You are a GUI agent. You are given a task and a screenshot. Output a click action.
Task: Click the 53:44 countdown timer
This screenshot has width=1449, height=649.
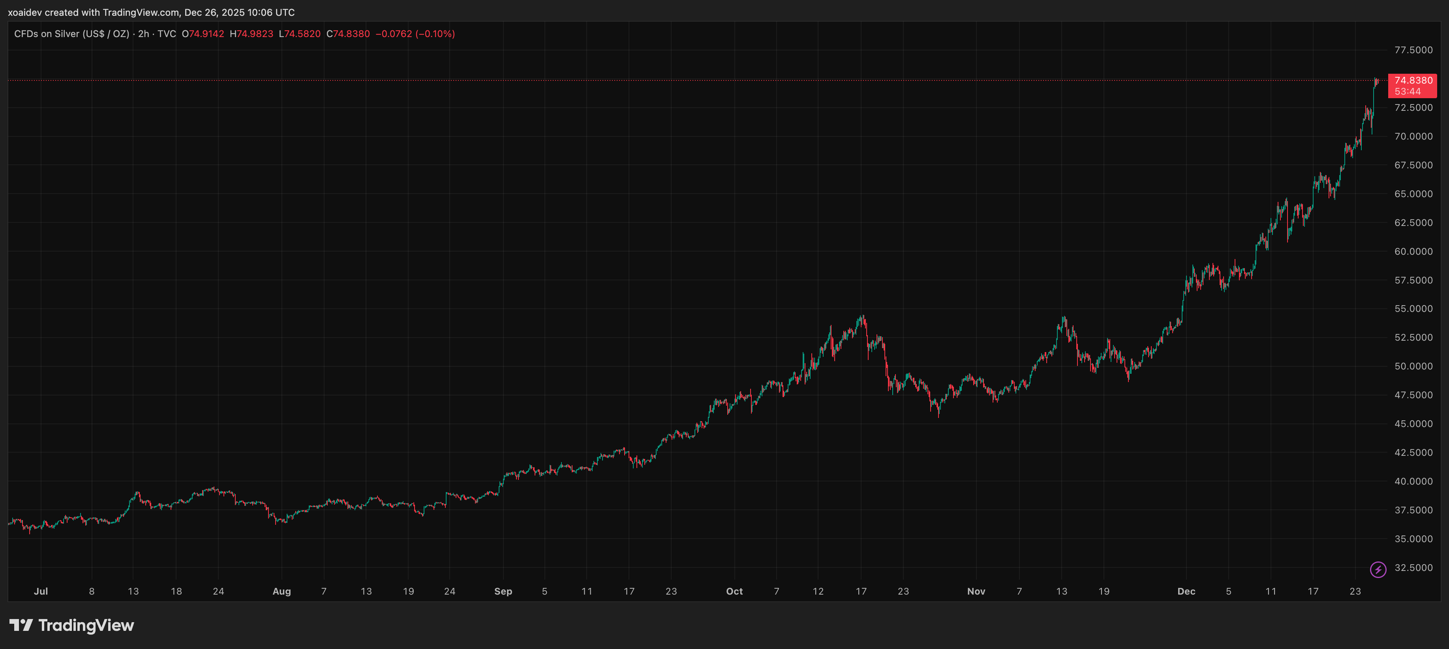tap(1408, 91)
